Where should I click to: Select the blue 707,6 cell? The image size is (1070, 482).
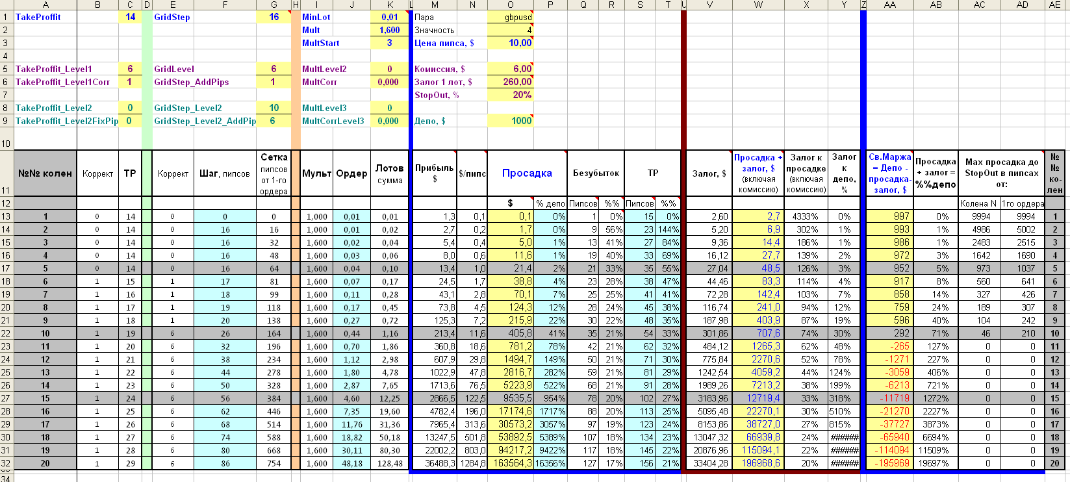pos(758,333)
